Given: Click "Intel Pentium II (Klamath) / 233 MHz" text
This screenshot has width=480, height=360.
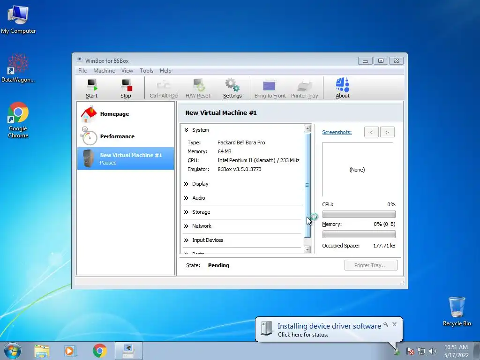Looking at the screenshot, I should (258, 160).
